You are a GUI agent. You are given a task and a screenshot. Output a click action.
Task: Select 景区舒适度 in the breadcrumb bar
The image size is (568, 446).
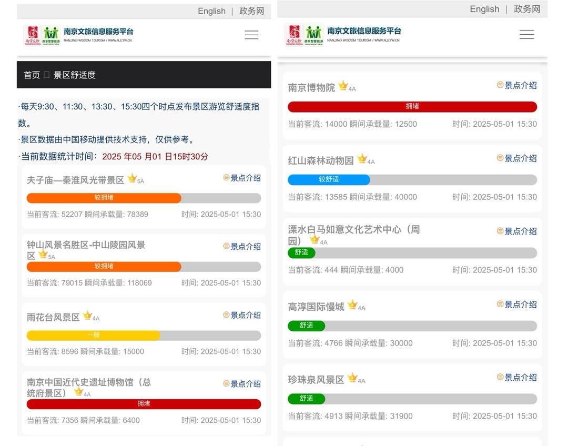click(75, 75)
